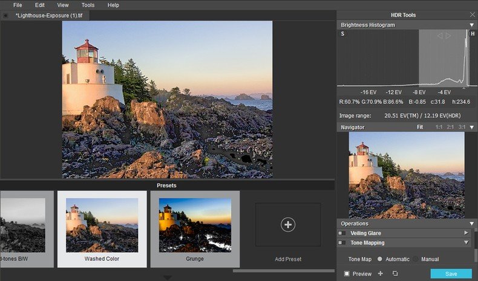Open the Tools menu

point(88,5)
